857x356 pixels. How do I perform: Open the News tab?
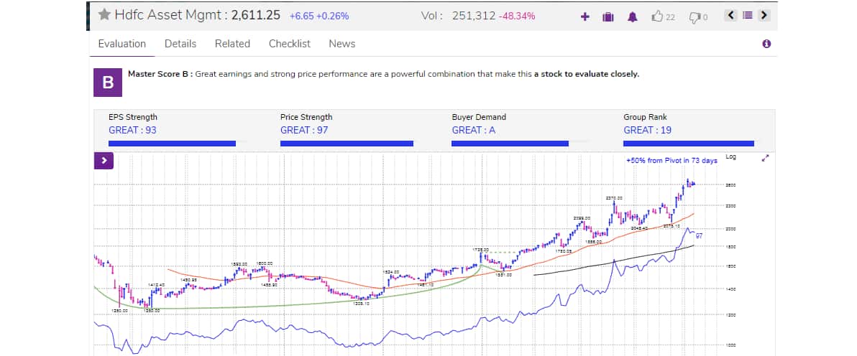342,44
